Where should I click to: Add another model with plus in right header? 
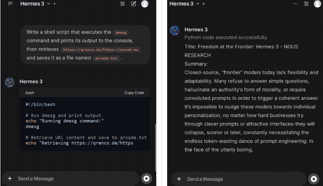(x=204, y=4)
